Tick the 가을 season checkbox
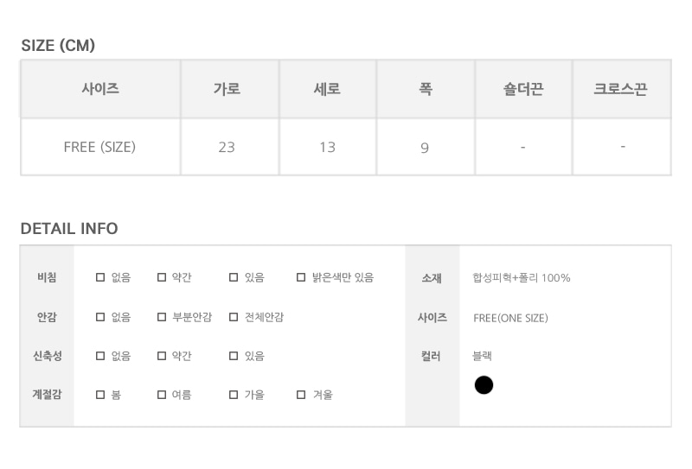 click(x=234, y=395)
